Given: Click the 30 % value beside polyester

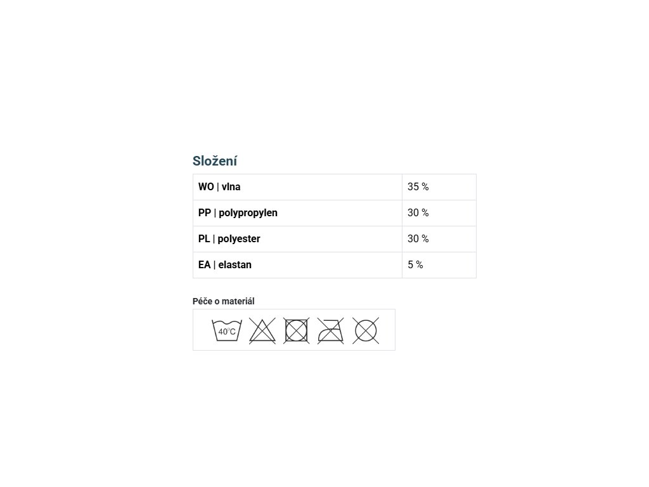Looking at the screenshot, I should [x=418, y=239].
